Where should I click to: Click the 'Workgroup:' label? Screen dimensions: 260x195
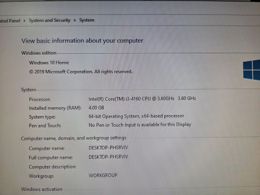tap(41, 176)
